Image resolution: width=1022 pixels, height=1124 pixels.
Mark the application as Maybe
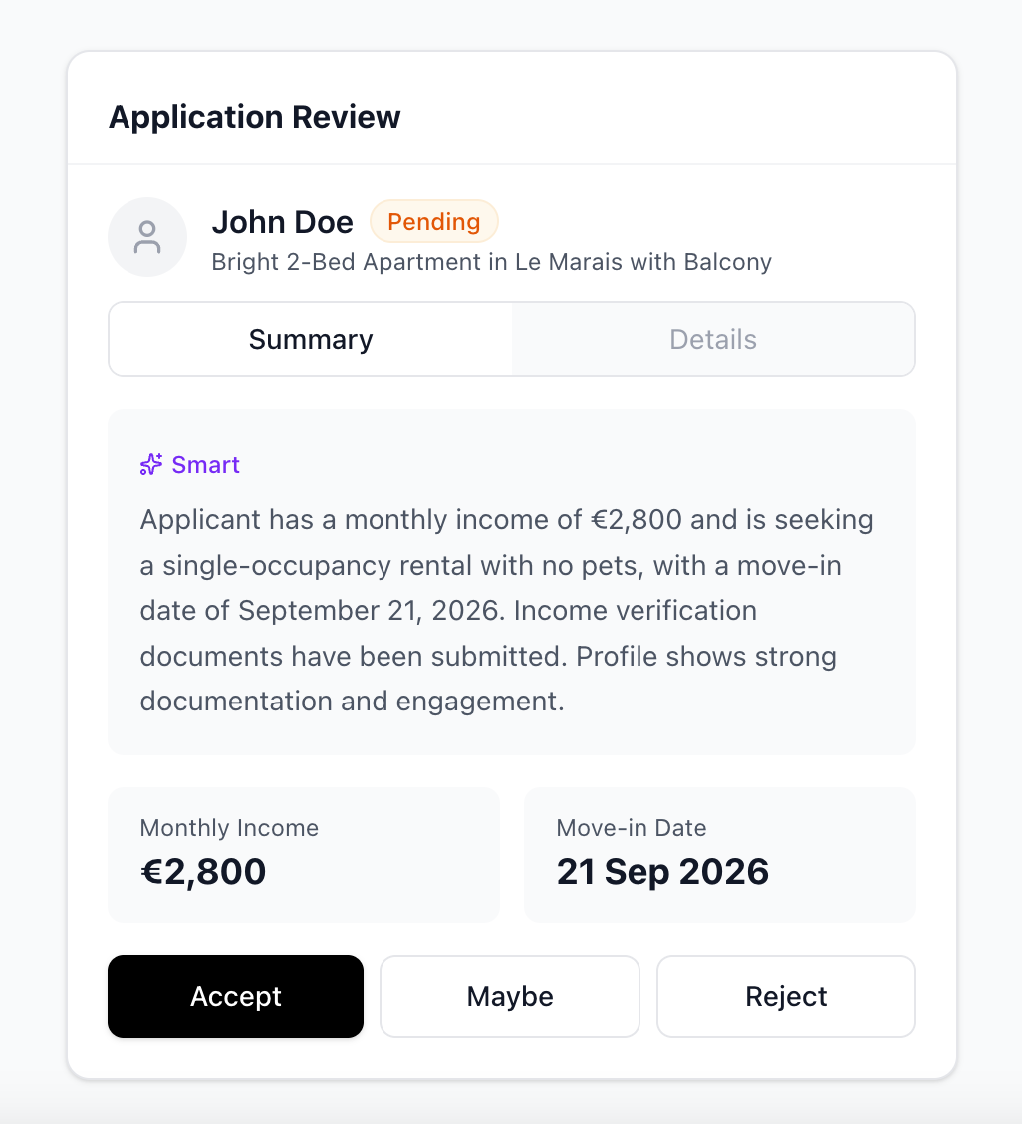(510, 996)
